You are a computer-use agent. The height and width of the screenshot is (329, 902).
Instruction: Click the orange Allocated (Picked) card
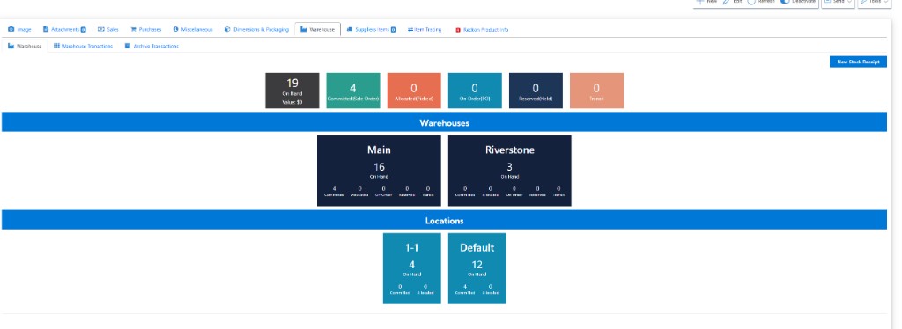tap(414, 91)
